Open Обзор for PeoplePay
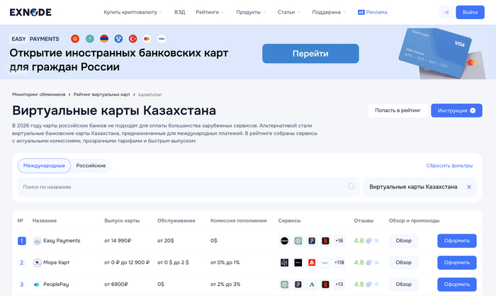 [404, 284]
